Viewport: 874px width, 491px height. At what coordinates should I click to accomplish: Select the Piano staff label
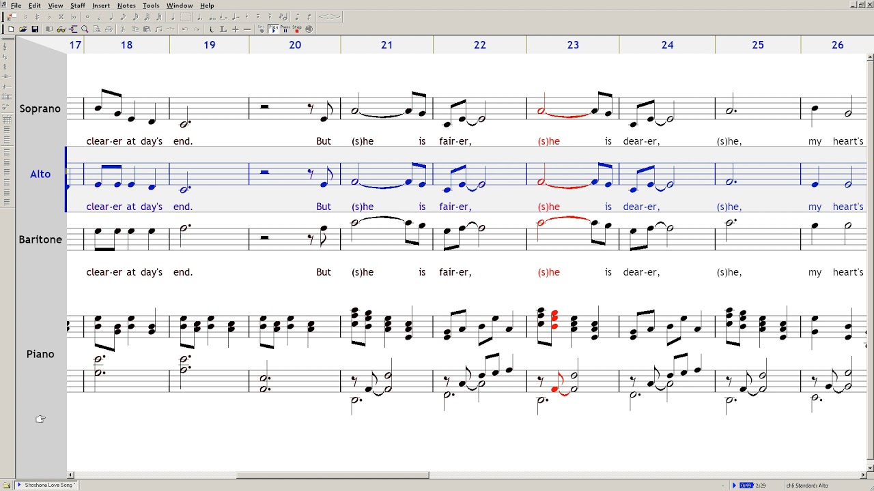[40, 354]
